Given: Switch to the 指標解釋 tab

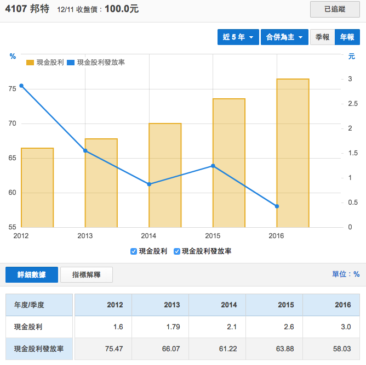Looking at the screenshot, I should (x=86, y=275).
